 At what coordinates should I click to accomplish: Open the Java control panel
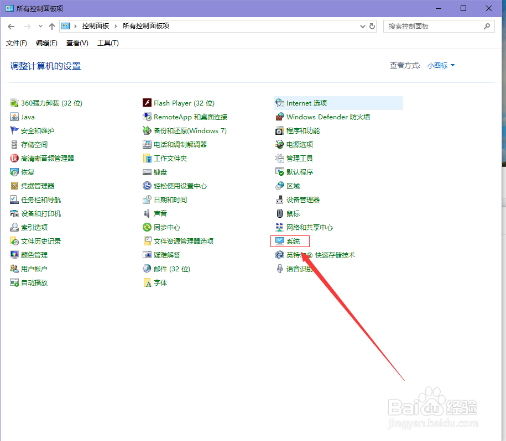pos(27,117)
